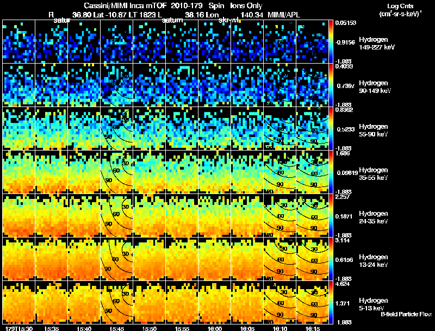The width and height of the screenshot is (435, 331).
Task: Click the Hydrogen 24-35 keV row label
Action: [x=374, y=217]
